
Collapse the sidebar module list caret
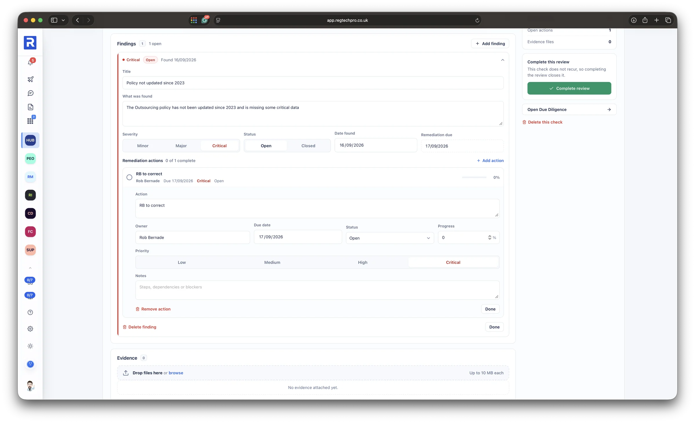[x=30, y=268]
